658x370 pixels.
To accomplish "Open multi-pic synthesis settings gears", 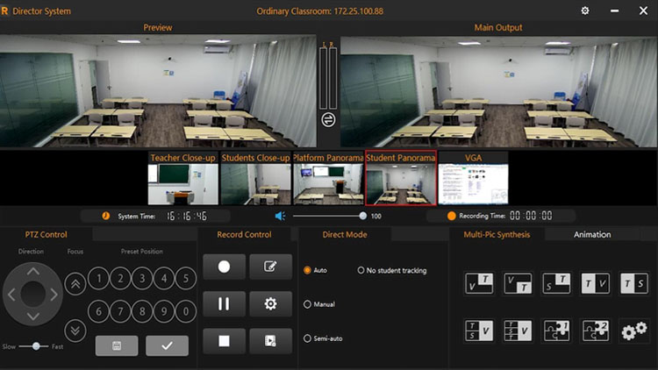I will (634, 331).
